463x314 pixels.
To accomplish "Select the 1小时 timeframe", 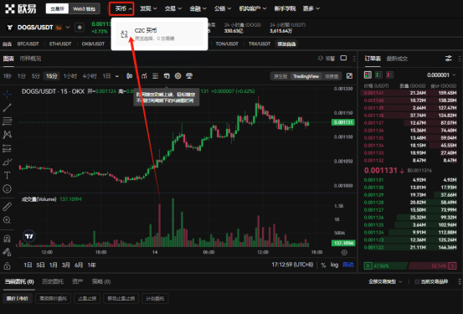I will (70, 76).
